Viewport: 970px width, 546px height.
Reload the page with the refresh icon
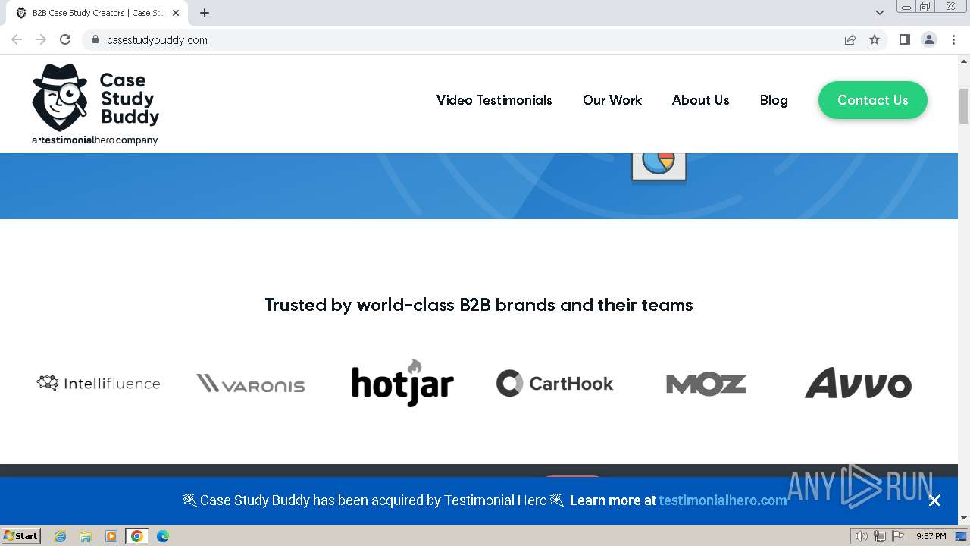(65, 39)
